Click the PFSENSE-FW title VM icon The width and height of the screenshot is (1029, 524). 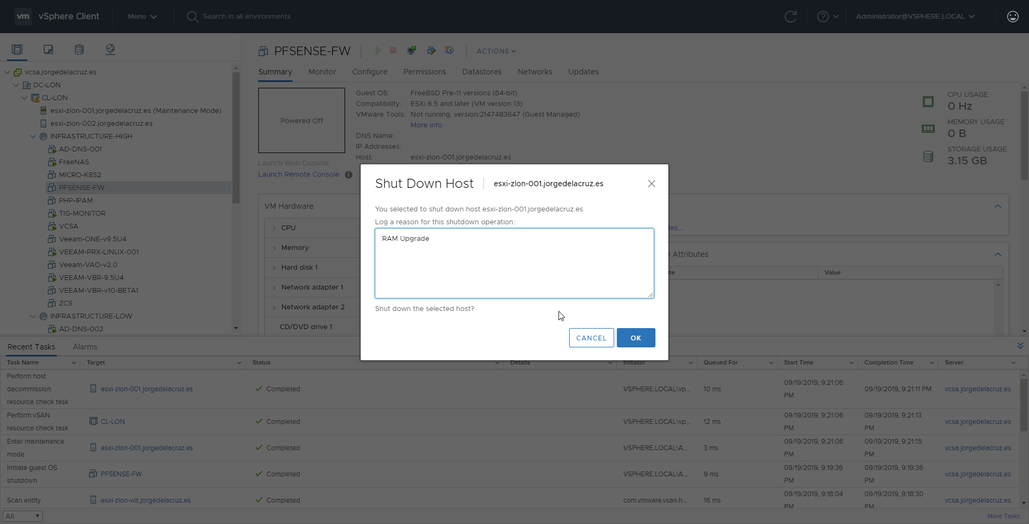(x=263, y=51)
